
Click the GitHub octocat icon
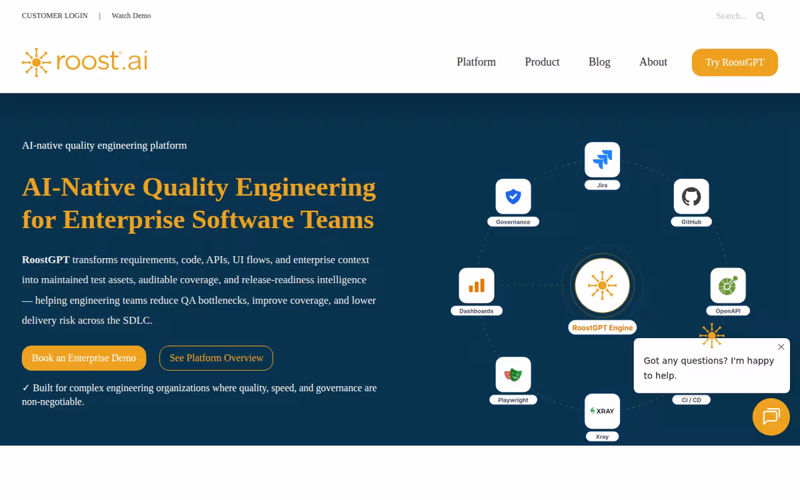[x=691, y=197]
